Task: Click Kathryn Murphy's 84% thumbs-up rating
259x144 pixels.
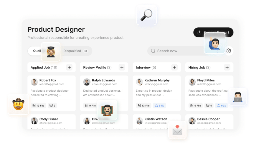Action: click(159, 106)
